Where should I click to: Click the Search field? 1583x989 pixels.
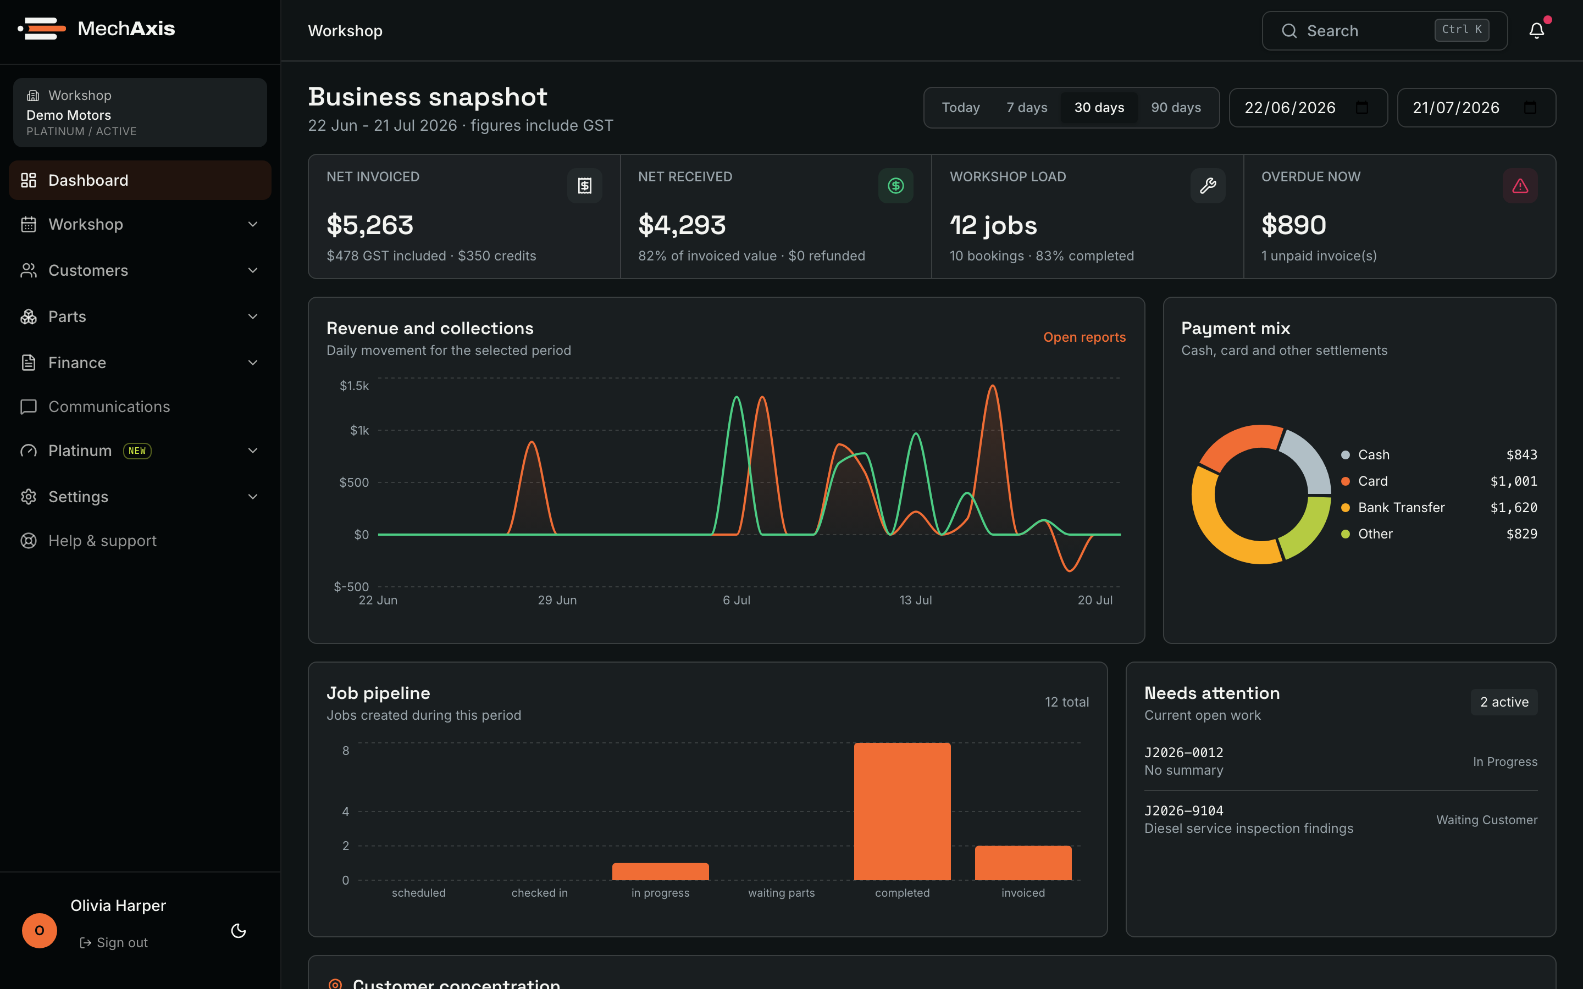coord(1384,31)
